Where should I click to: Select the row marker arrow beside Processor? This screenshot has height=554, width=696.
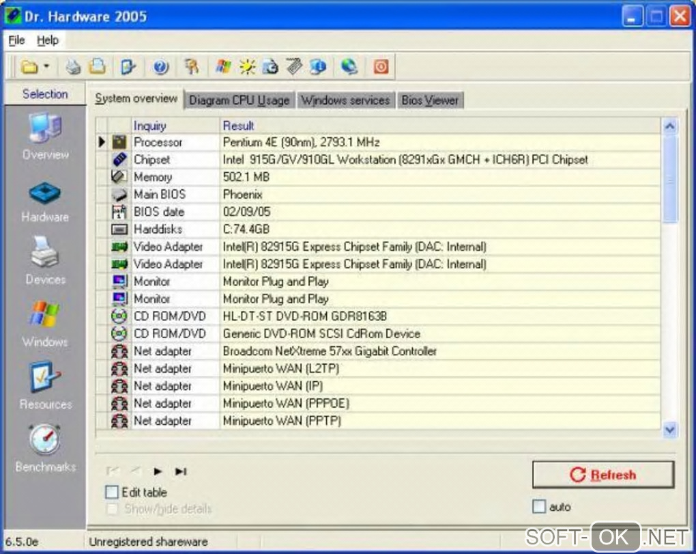[x=102, y=142]
